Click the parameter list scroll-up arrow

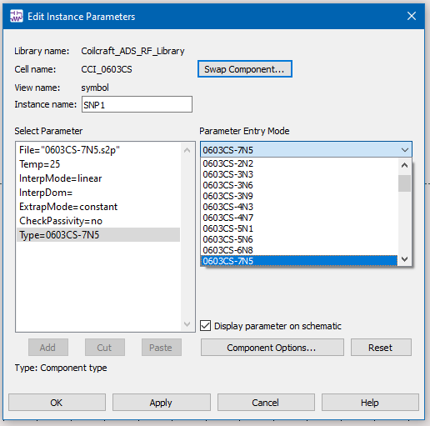[187, 150]
